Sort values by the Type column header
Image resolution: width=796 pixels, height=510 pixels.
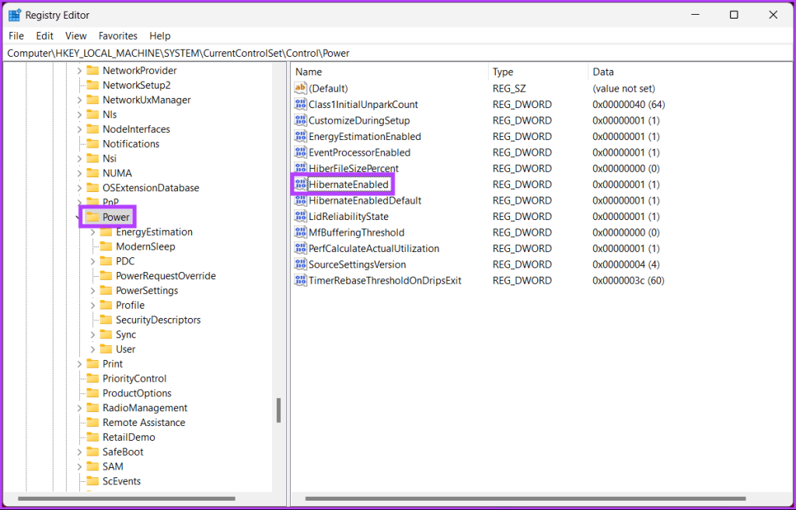tap(538, 72)
